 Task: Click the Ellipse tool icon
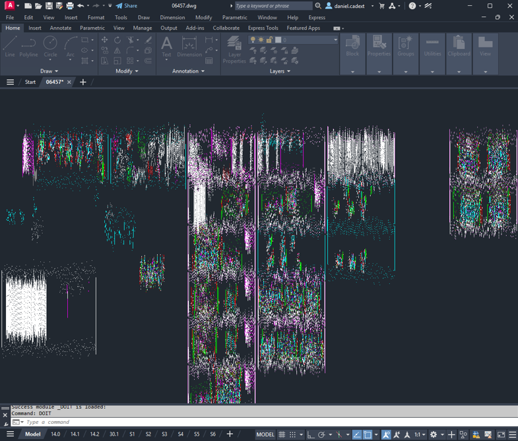pos(85,51)
